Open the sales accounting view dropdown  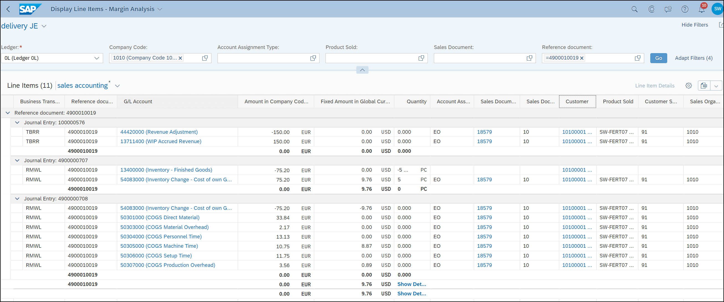tap(117, 86)
